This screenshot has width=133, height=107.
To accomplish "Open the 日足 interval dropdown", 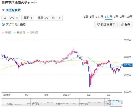I will coord(28,18).
